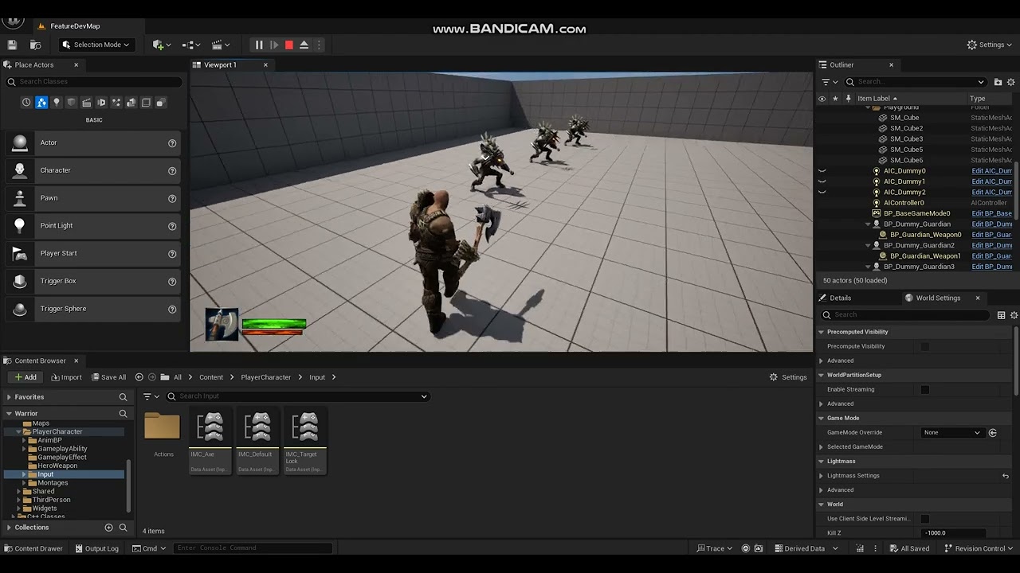
Task: Open the top-right Settings menu
Action: [x=990, y=45]
